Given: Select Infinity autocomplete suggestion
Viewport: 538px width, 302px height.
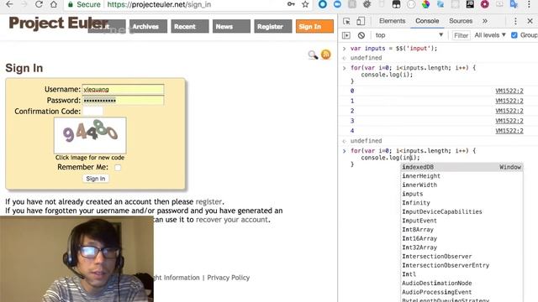Looking at the screenshot, I should coord(462,203).
